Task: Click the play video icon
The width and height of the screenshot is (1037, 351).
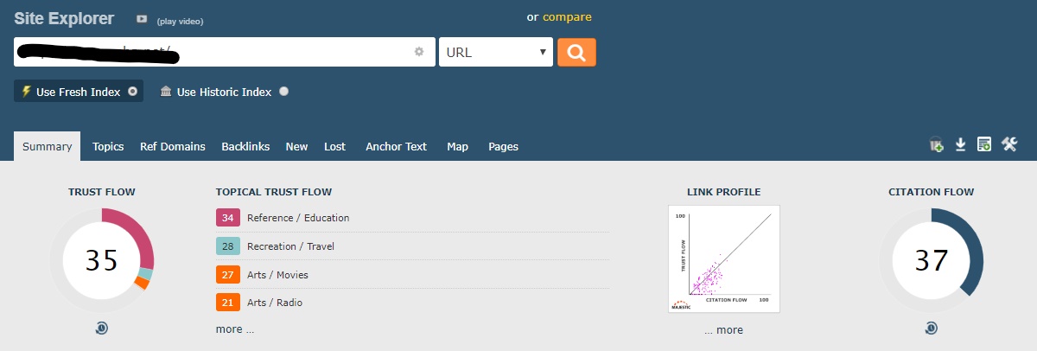Action: tap(142, 19)
